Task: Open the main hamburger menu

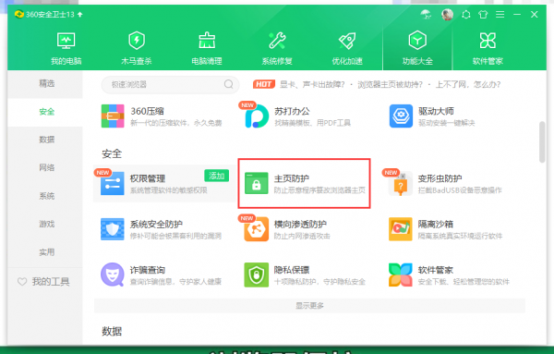Action: click(500, 15)
